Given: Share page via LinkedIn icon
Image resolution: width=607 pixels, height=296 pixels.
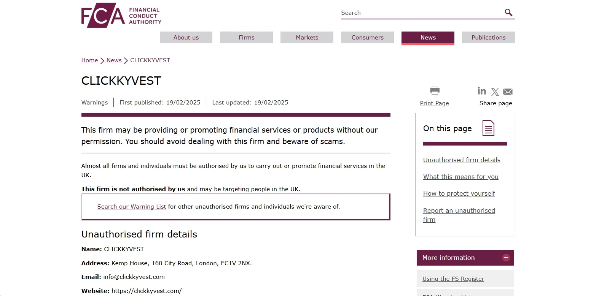Looking at the screenshot, I should tap(482, 91).
